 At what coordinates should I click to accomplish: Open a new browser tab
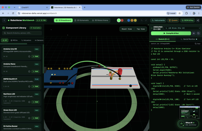[x=85, y=7]
